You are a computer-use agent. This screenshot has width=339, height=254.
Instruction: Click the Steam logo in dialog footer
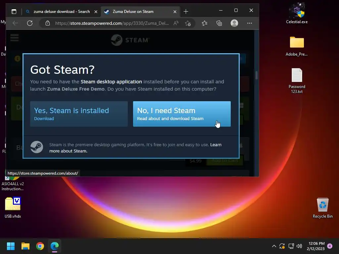(36, 147)
